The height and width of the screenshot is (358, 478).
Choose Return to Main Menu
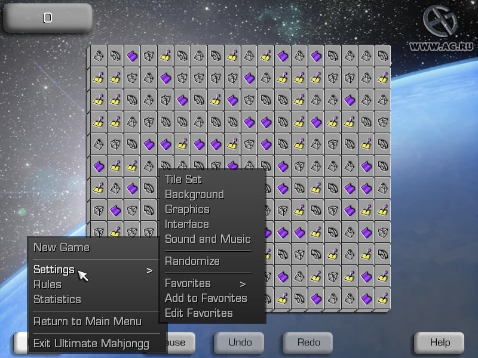[87, 322]
